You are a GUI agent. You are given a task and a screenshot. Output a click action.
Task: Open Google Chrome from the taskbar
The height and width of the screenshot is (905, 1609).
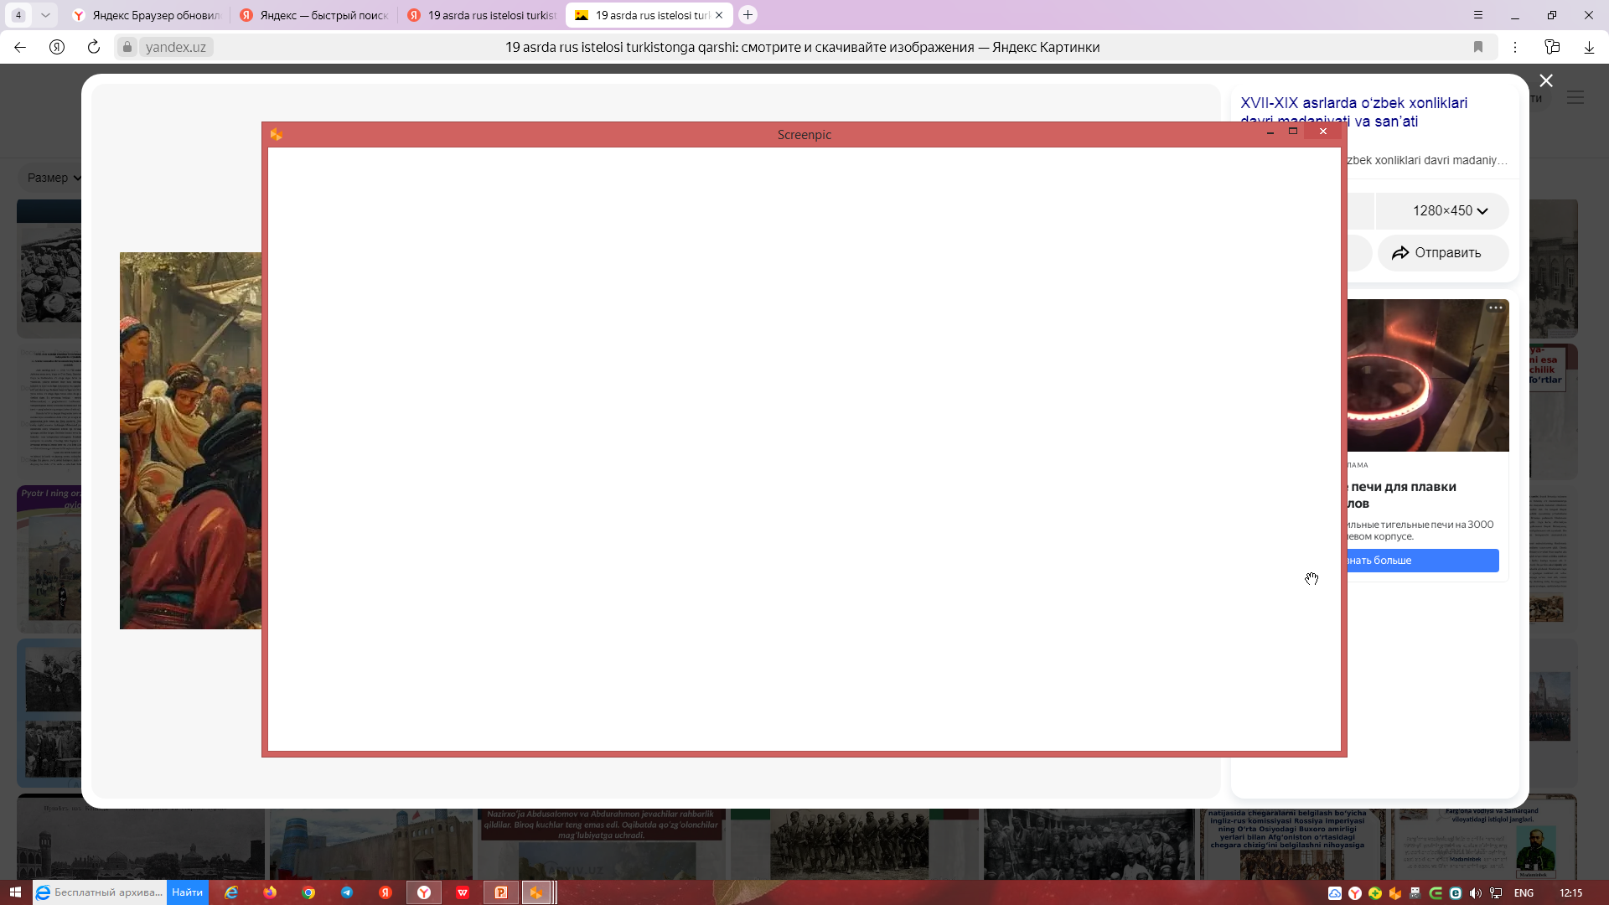[x=308, y=892]
